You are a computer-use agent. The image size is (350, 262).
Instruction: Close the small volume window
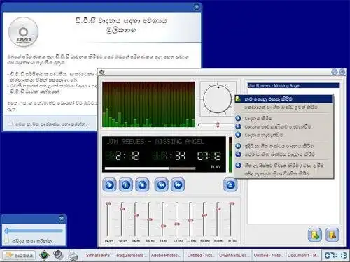tap(62, 219)
